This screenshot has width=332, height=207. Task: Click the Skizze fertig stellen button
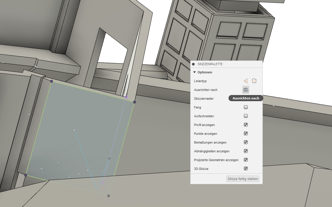tap(243, 179)
